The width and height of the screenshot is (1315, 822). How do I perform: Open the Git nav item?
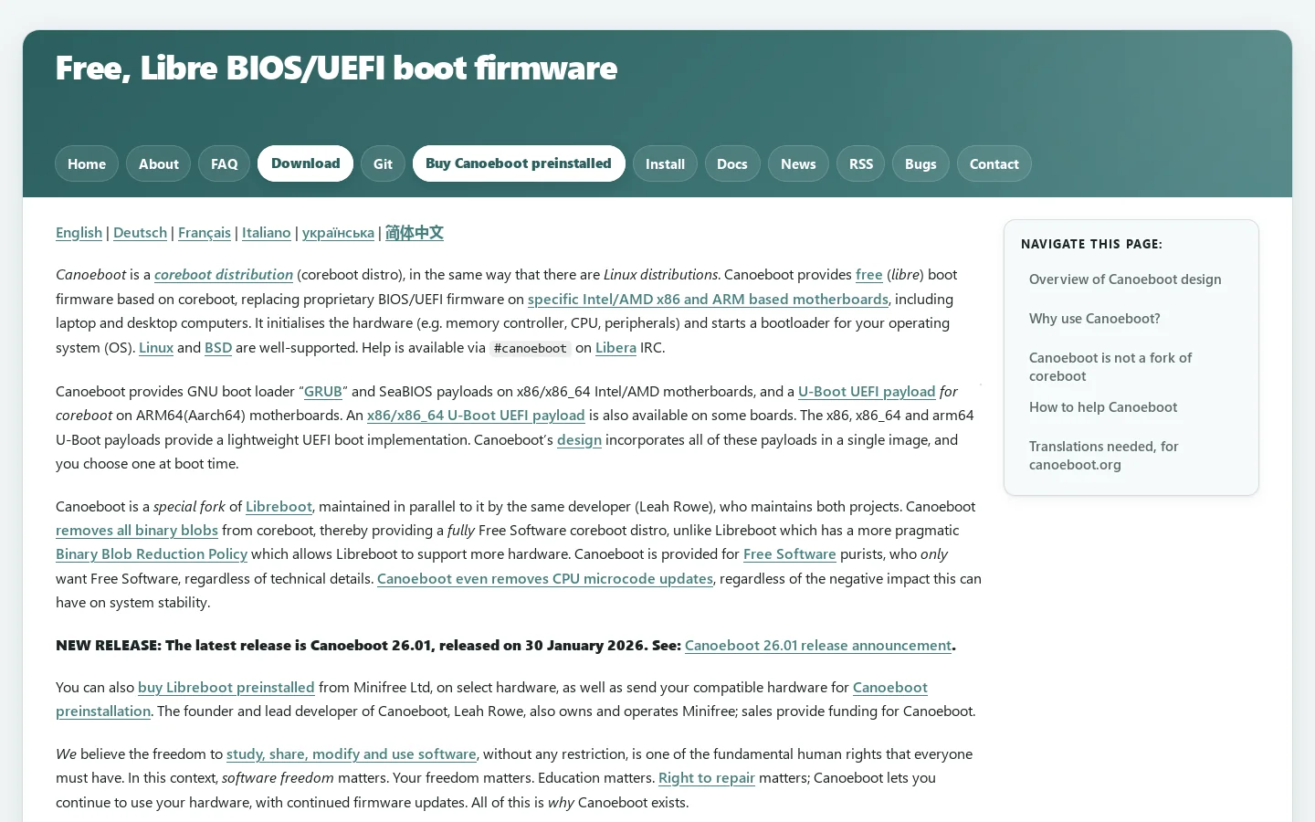tap(383, 163)
